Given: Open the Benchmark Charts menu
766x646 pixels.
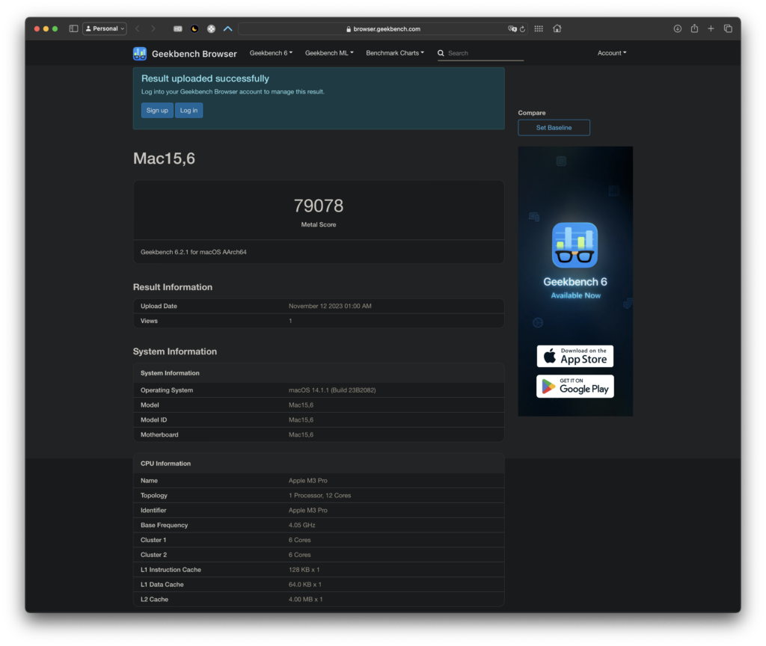Looking at the screenshot, I should [x=395, y=53].
